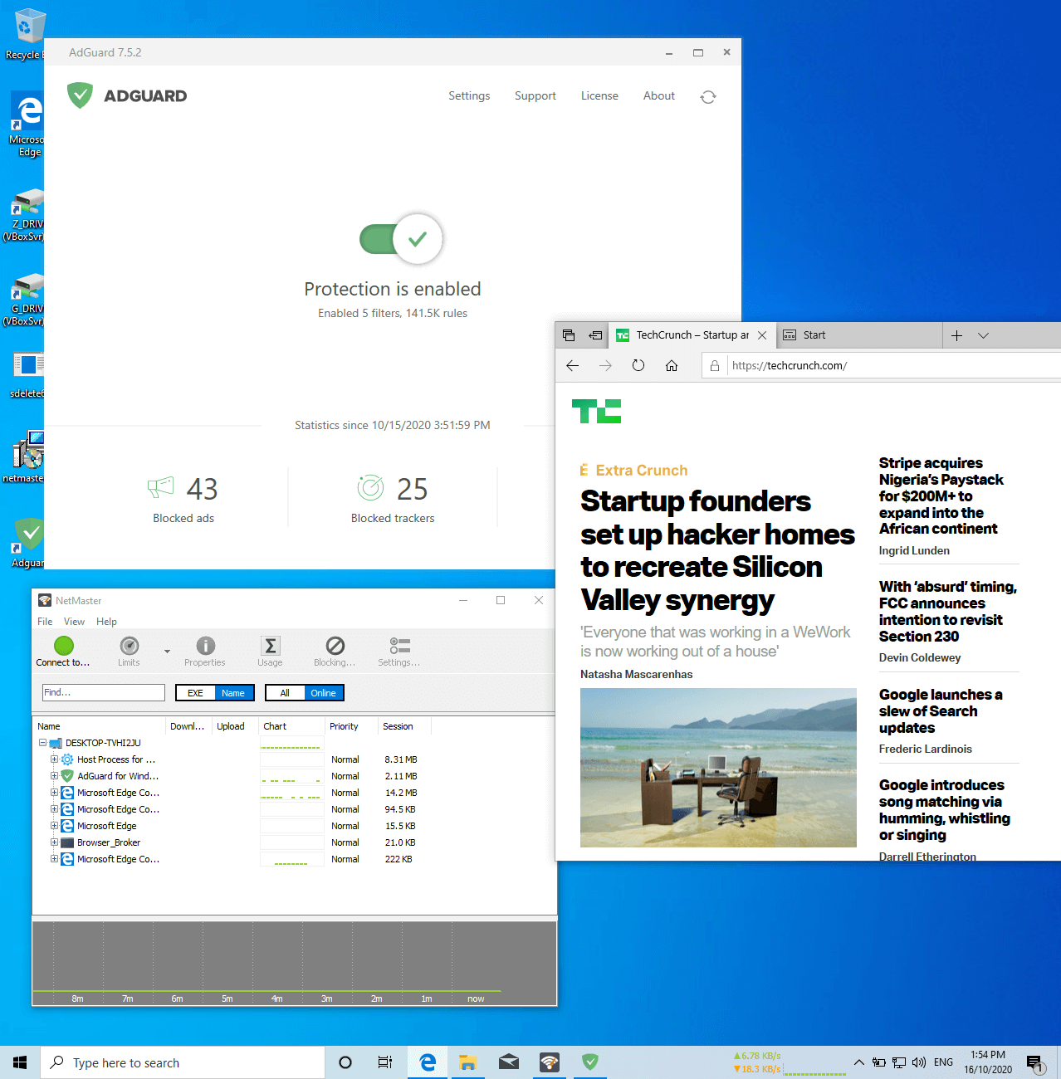Click the AdGuard taskbar icon
The height and width of the screenshot is (1079, 1061).
[590, 1062]
